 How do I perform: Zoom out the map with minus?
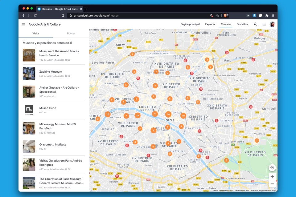[x=272, y=184]
